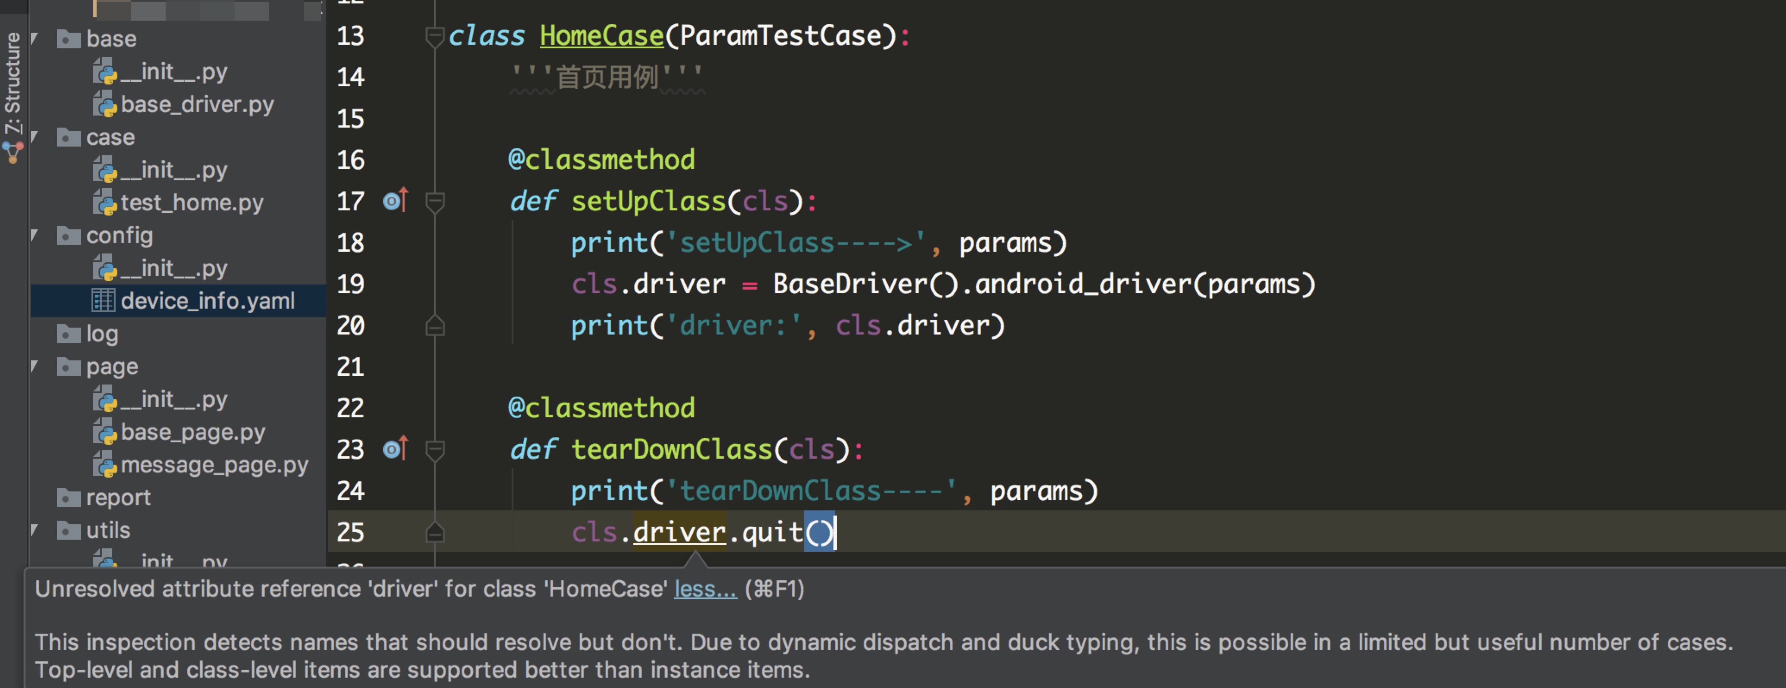The height and width of the screenshot is (688, 1786).
Task: Click the 'less...' link in inspection tooltip
Action: coord(705,589)
